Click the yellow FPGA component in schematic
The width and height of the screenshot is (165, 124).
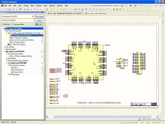pyautogui.click(x=86, y=62)
